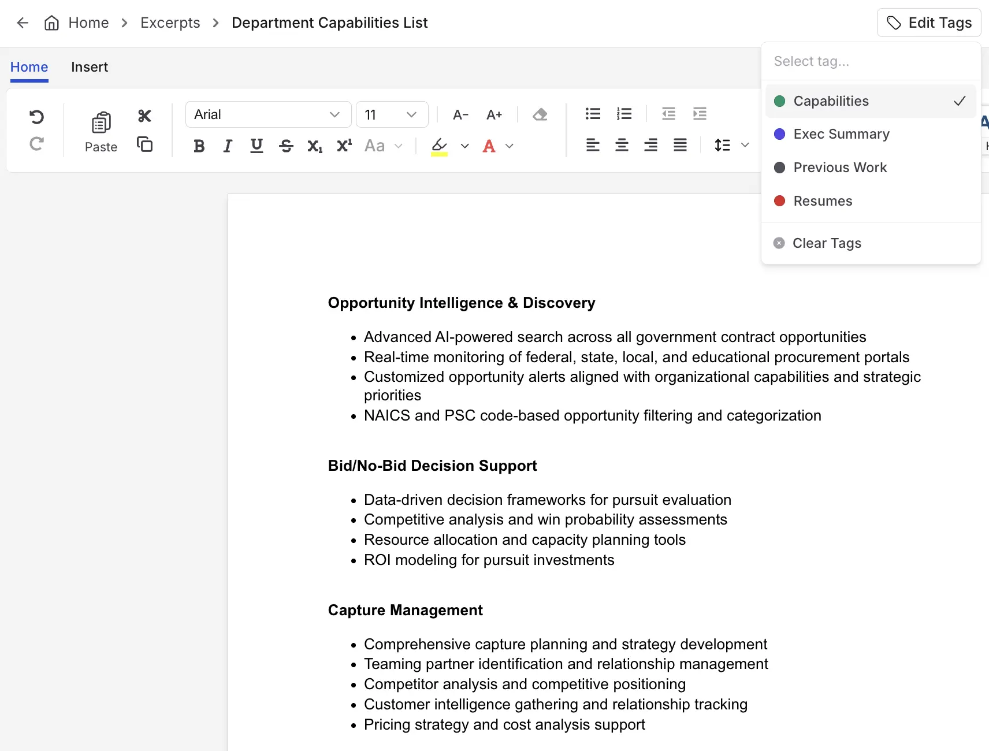
Task: Clear all tags from the document
Action: (827, 243)
